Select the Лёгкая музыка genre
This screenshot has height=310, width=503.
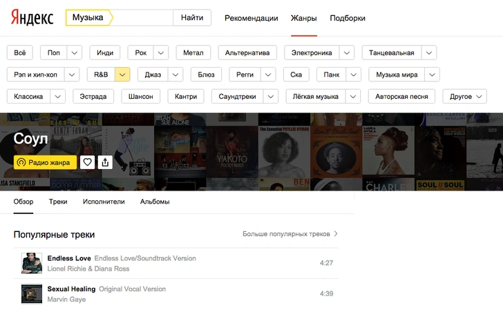click(x=316, y=96)
